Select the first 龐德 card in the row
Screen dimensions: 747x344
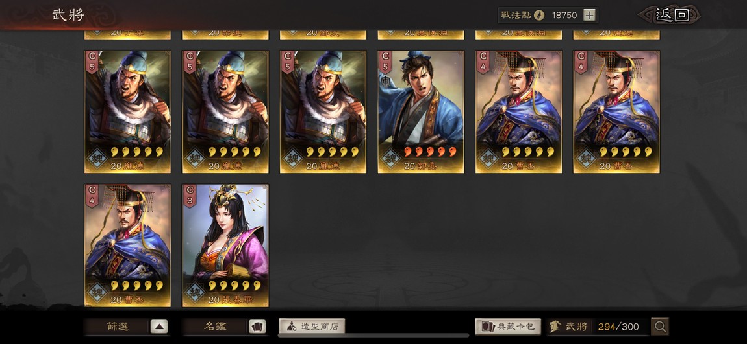pos(128,111)
